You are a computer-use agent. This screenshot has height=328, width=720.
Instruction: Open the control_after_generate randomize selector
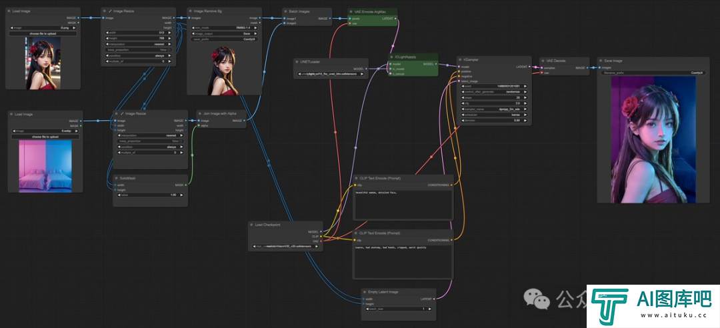tap(493, 91)
